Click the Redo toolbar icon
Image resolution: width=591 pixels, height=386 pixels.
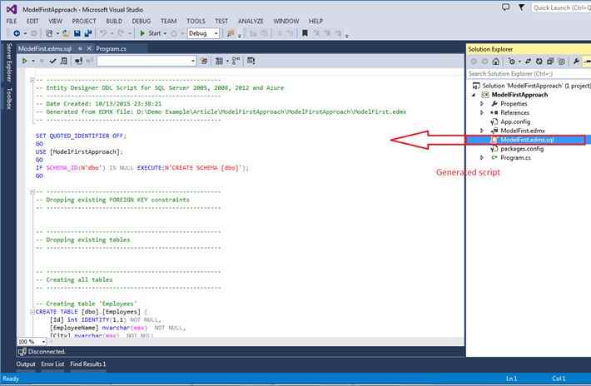pyautogui.click(x=121, y=33)
